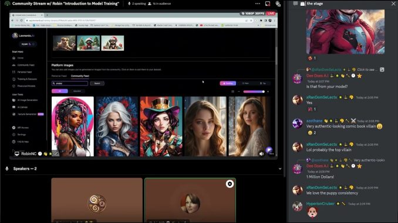Click the chat bubble icon above chat

click(x=295, y=4)
